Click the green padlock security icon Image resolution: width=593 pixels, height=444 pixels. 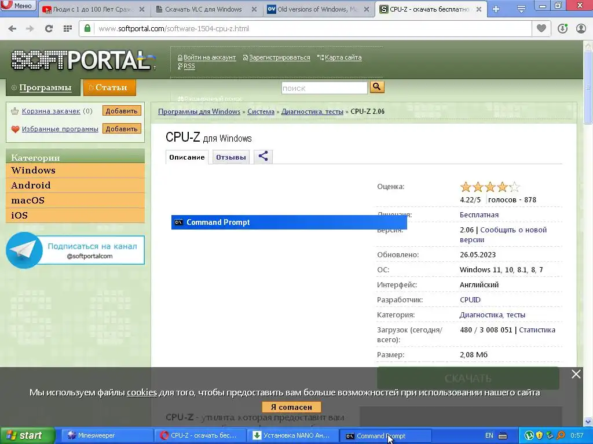tap(87, 29)
